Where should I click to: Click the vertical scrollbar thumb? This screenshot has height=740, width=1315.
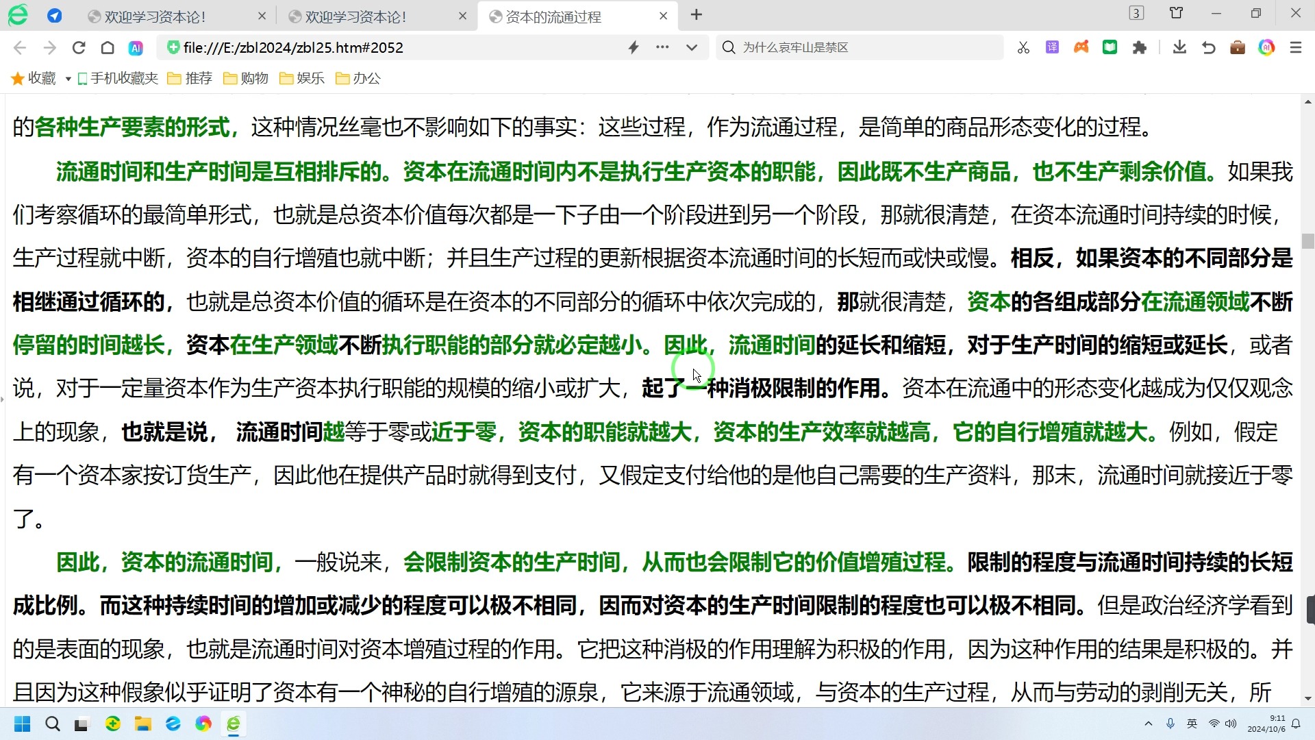pos(1308,241)
